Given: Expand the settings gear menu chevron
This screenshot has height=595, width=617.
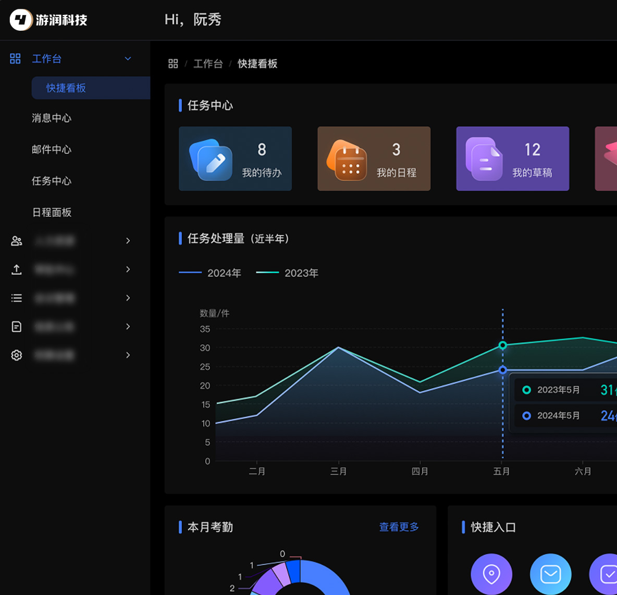Looking at the screenshot, I should (x=128, y=355).
